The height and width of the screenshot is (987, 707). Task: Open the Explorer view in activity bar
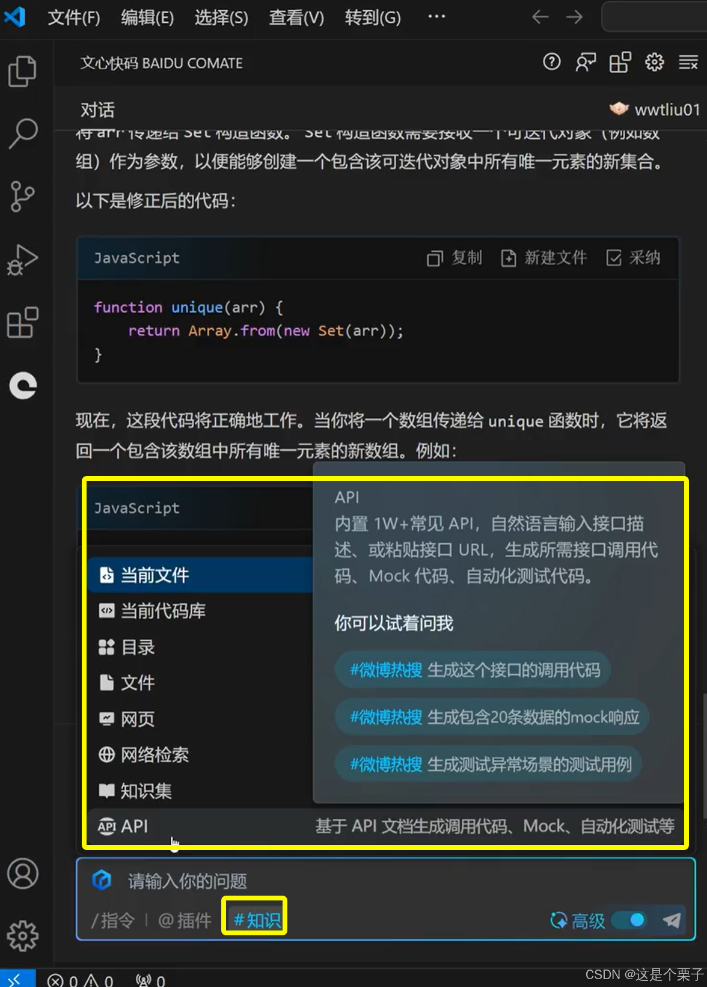(23, 71)
